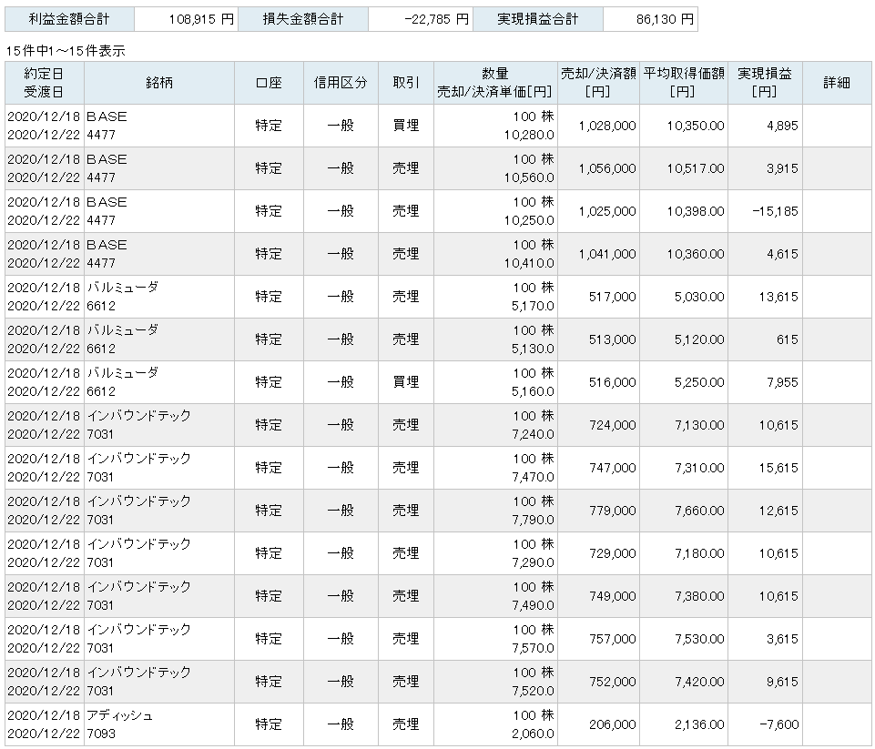This screenshot has width=875, height=749.
Task: Click the unit price 5,170.0 quantity cell
Action: click(495, 297)
